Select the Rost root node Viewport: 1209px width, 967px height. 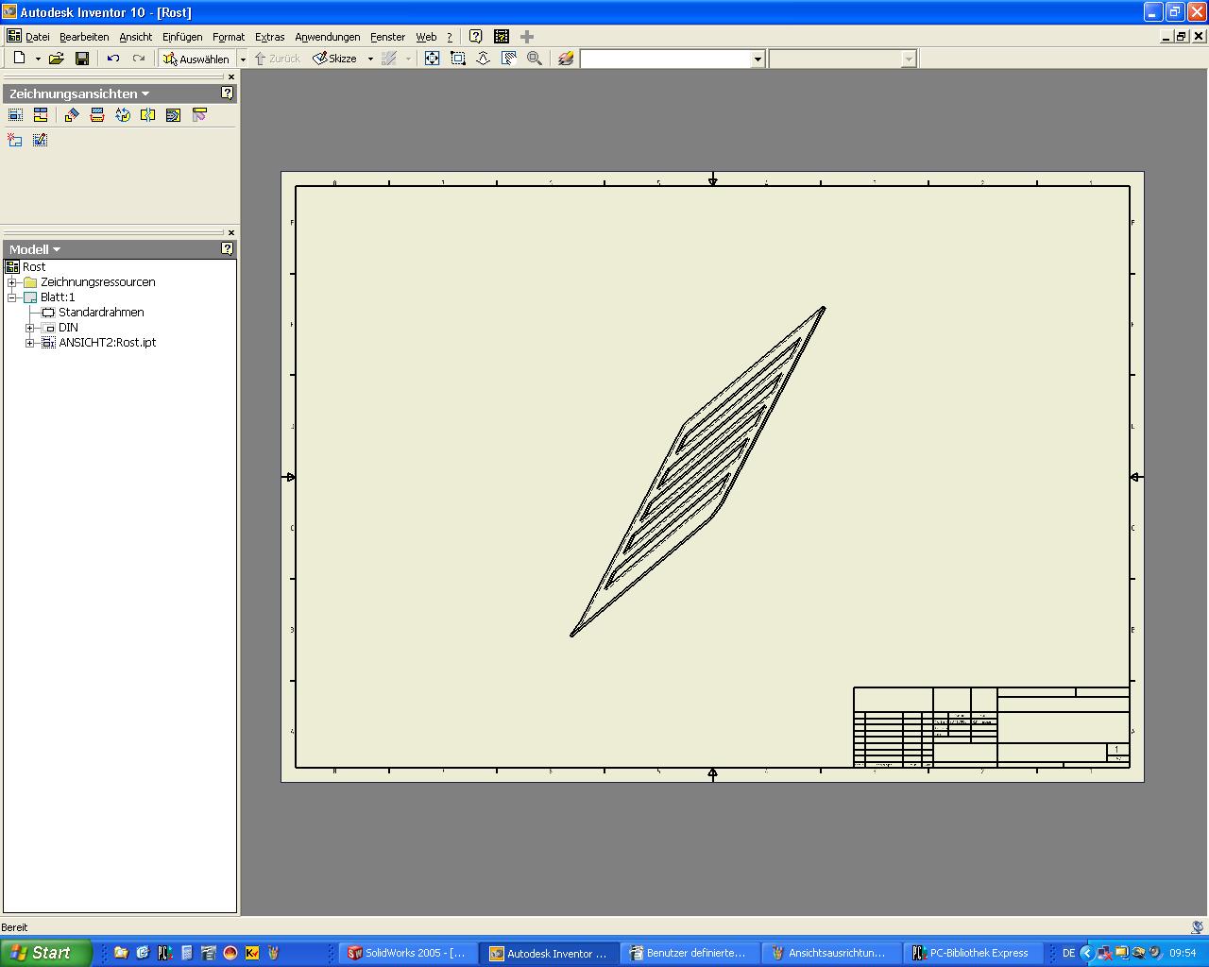pyautogui.click(x=34, y=267)
